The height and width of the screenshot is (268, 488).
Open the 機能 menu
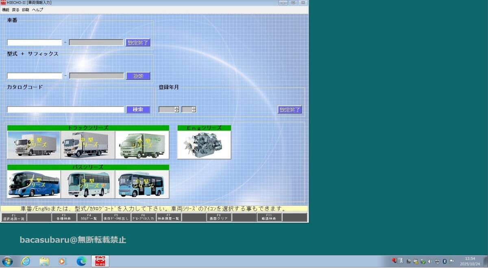click(x=5, y=9)
